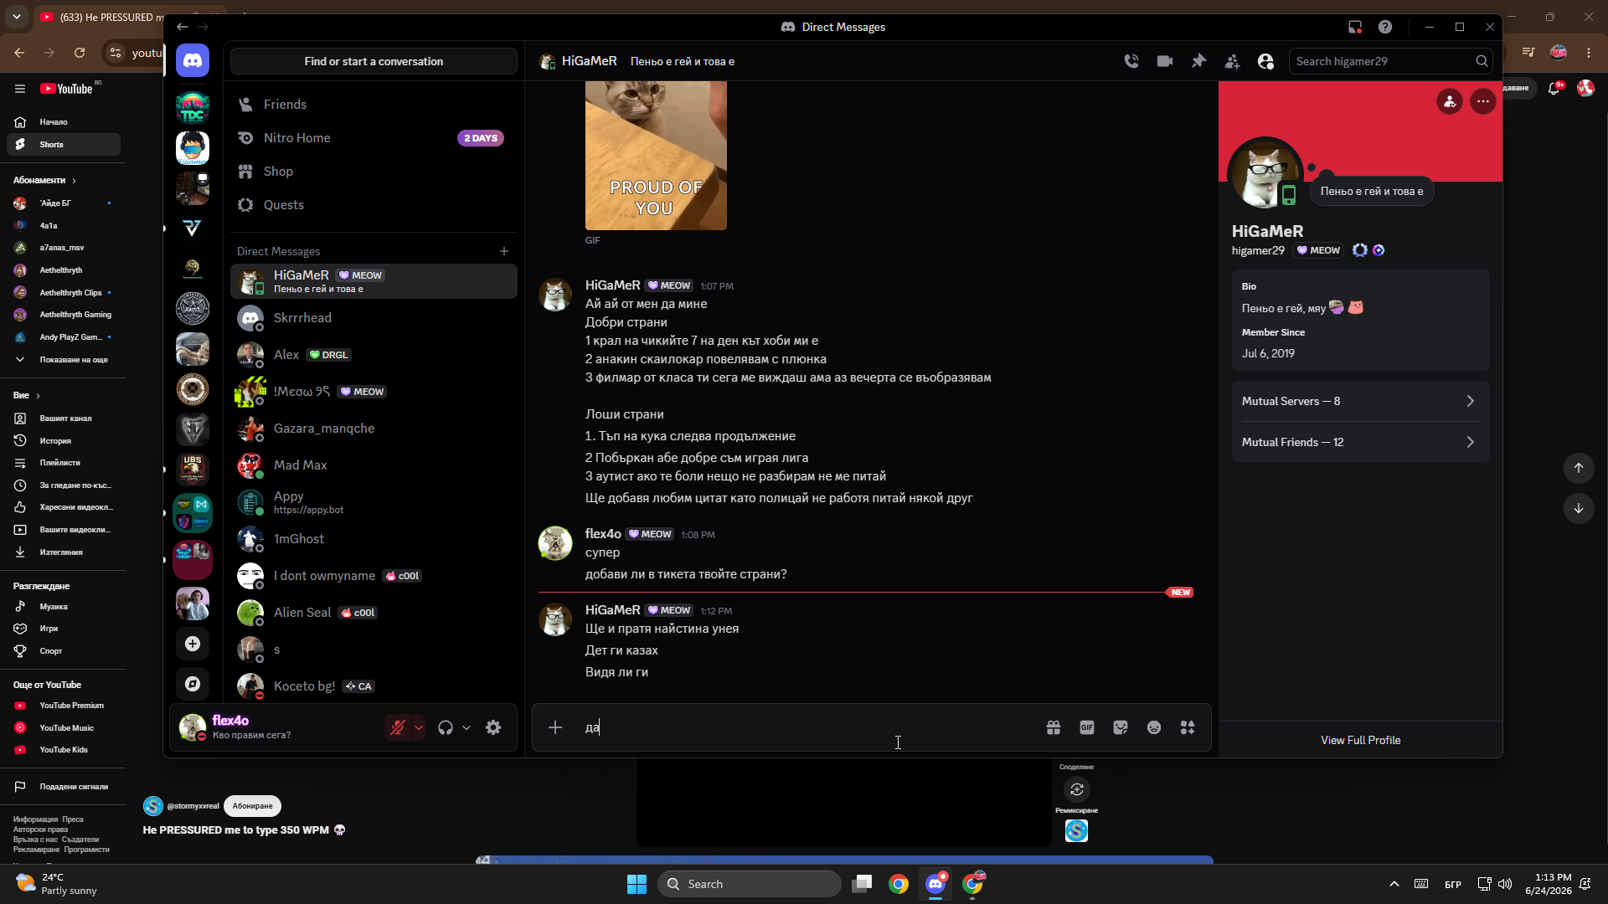Open Task View on taskbar
1608x904 pixels.
point(862,884)
